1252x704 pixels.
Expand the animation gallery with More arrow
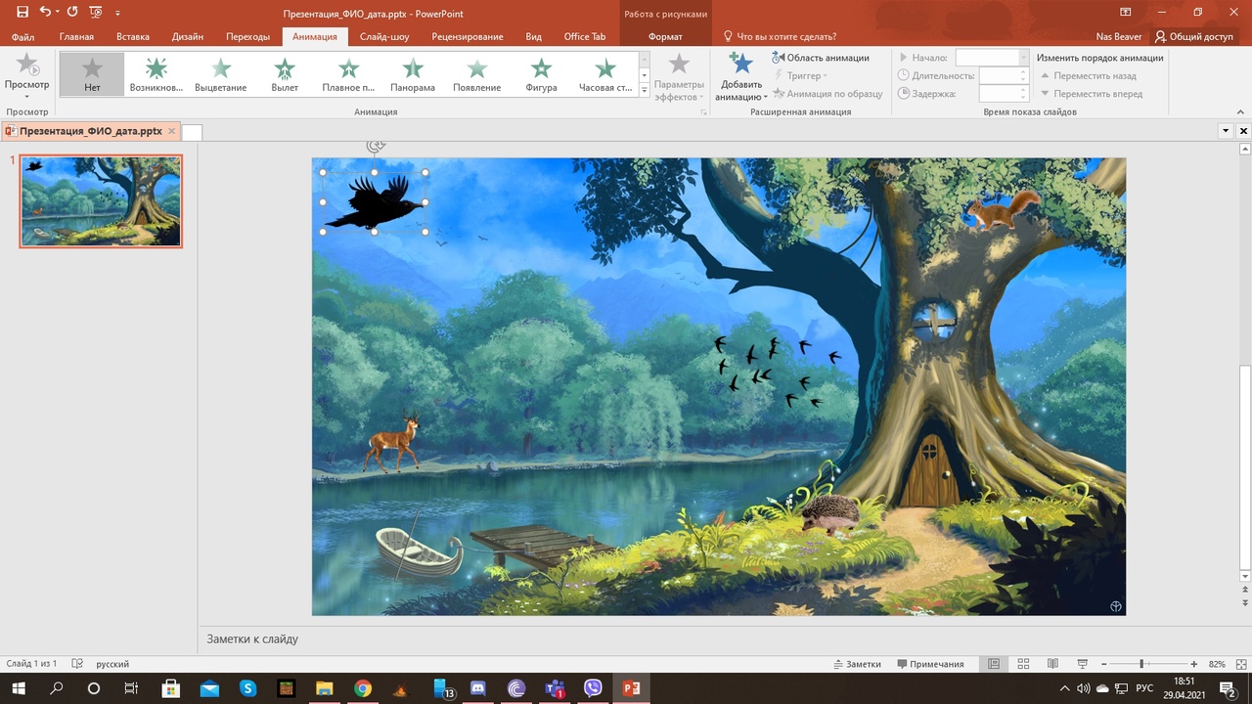[x=644, y=90]
